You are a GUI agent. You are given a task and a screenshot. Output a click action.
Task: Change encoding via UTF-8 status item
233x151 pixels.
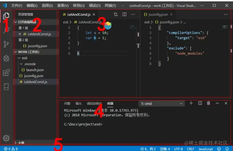pos(178,149)
